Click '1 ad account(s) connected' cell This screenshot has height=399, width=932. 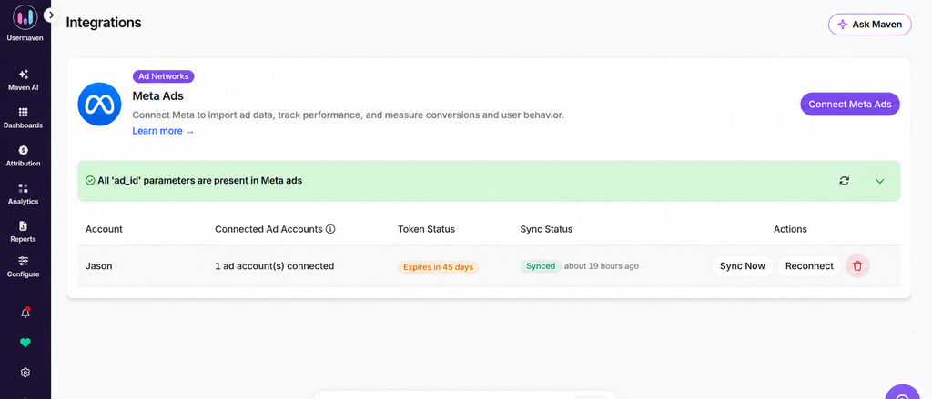274,266
